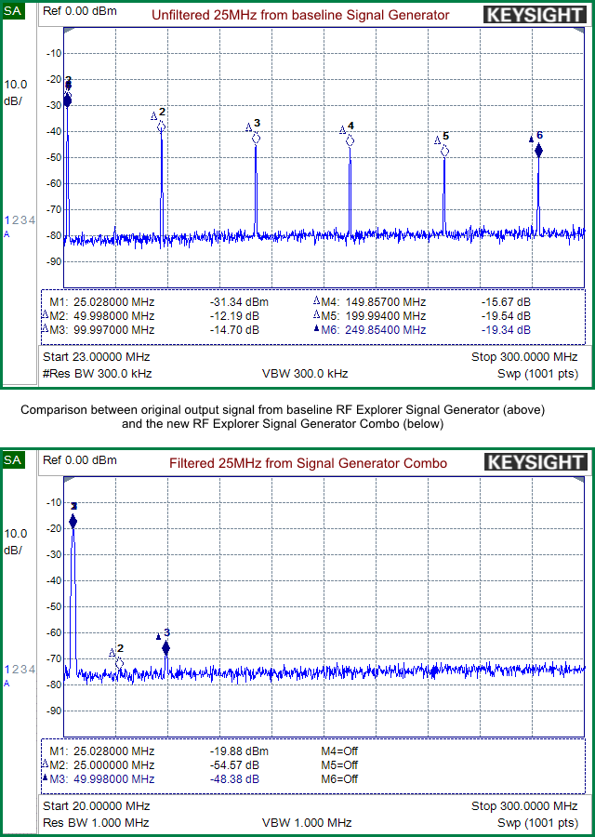The width and height of the screenshot is (595, 837).
Task: Click the 1234 trace indicator beside Filtered plot
Action: pos(20,670)
